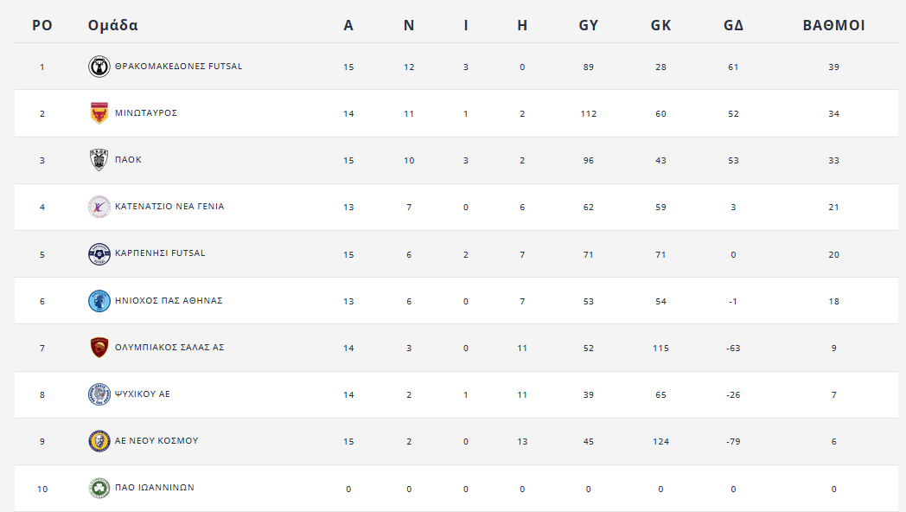Click the ΗΝΙΟΧΟΣ ΠΑΣ ΑΘΗΝΑΣ blue logo
This screenshot has width=906, height=512.
[99, 301]
